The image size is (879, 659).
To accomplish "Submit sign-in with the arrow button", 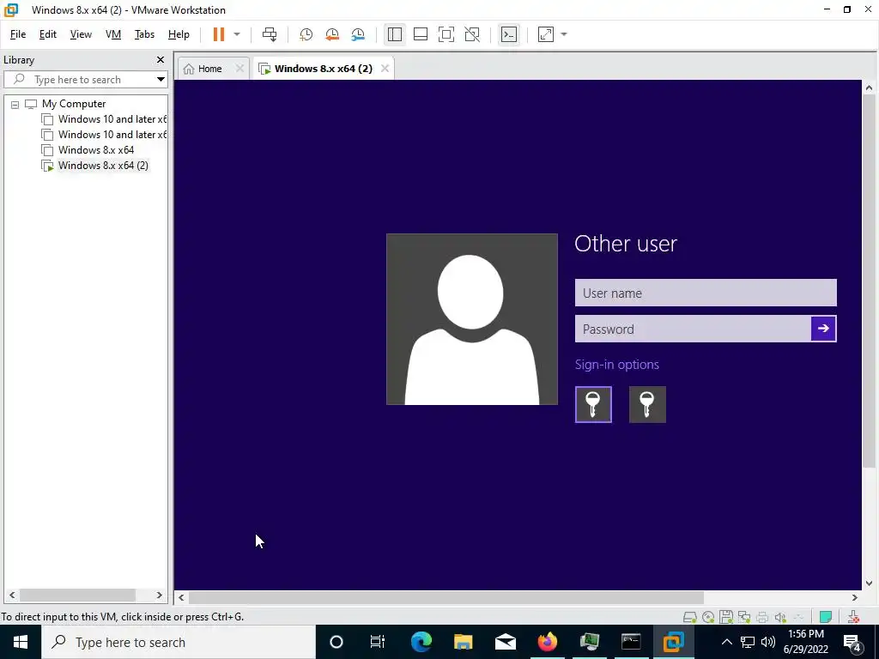I will click(x=823, y=329).
